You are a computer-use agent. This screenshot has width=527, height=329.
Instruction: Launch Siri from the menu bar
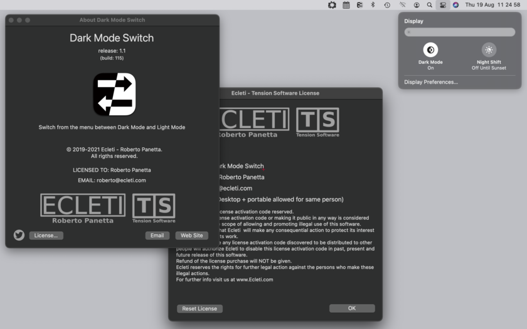(x=455, y=5)
